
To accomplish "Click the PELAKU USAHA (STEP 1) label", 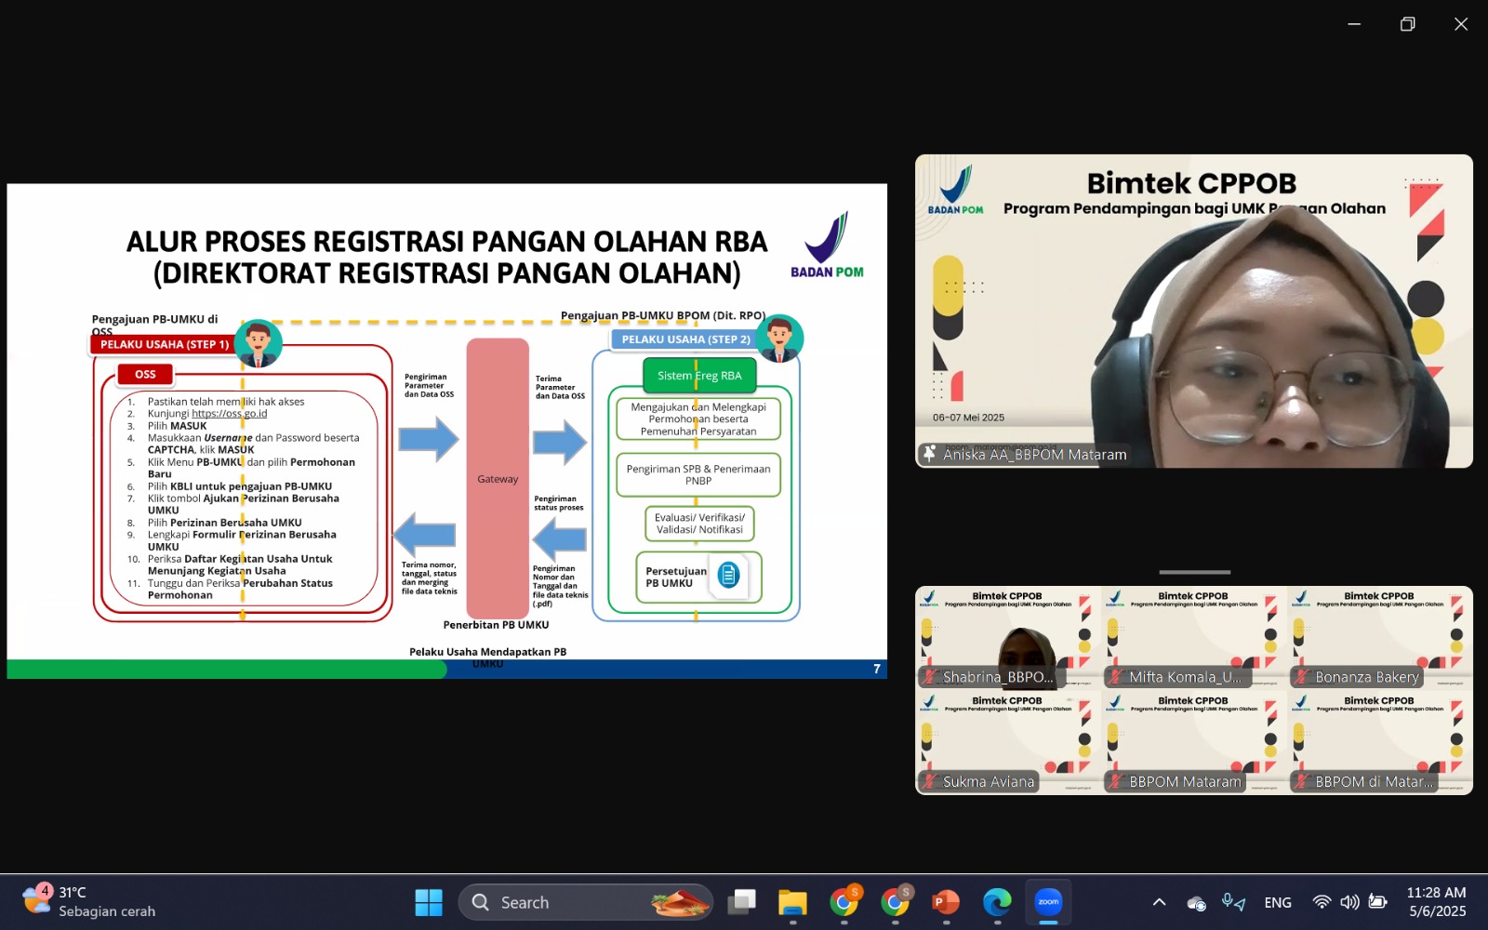I will point(164,344).
